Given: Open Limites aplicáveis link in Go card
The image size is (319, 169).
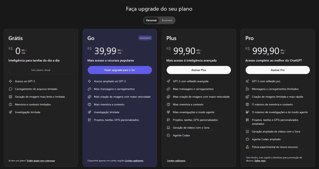Looking at the screenshot, I should click(x=134, y=161).
